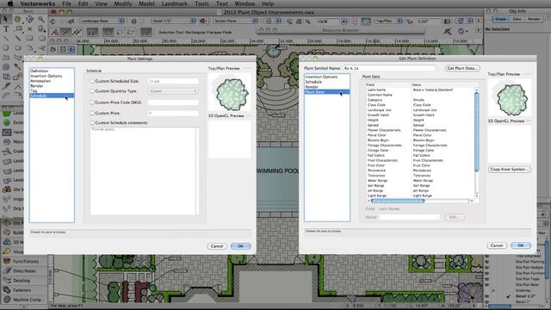The image size is (551, 310).
Task: Click Copy from Symbol button
Action: (509, 170)
